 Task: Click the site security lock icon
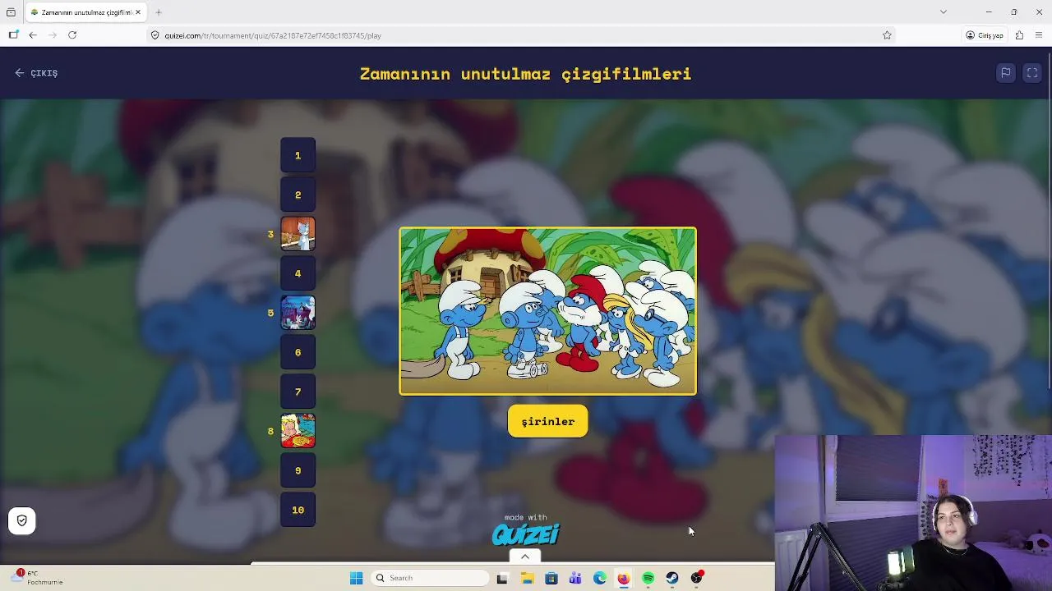pyautogui.click(x=155, y=35)
